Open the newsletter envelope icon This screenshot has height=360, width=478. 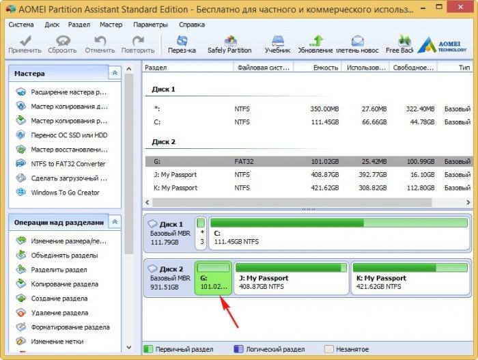pos(357,40)
